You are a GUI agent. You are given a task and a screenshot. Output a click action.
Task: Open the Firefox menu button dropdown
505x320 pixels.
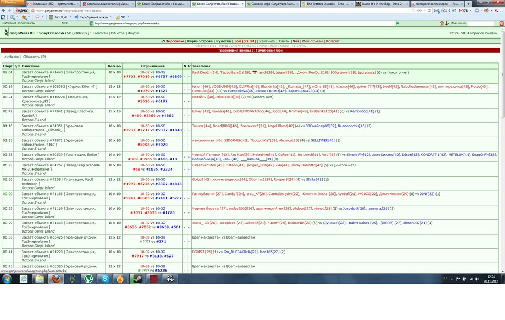tap(12, 2)
